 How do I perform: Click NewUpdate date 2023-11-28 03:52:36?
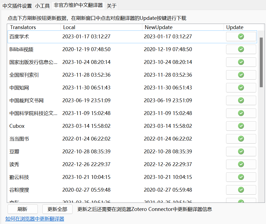168,75
